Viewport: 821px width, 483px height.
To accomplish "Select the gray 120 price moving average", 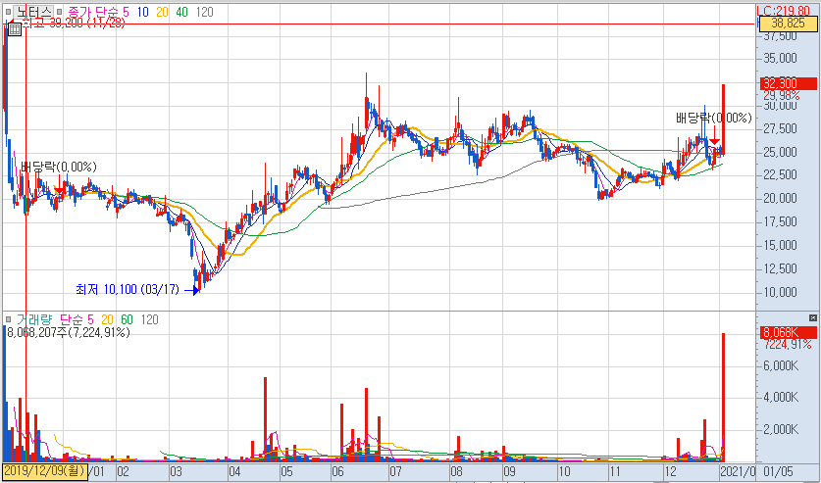I will 205,12.
